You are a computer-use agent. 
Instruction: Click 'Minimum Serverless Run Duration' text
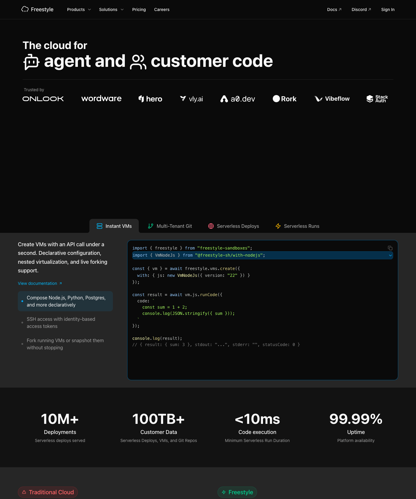[257, 440]
